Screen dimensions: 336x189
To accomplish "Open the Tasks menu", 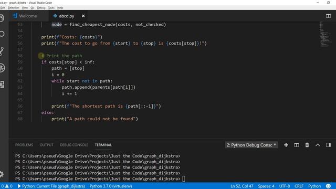I will tap(51, 8).
